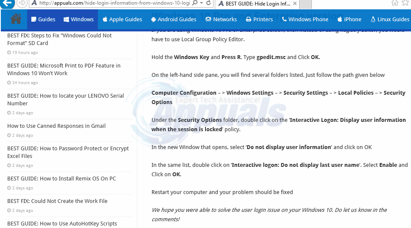The height and width of the screenshot is (228, 411).
Task: Open the iPhone menu item
Action: click(350, 19)
